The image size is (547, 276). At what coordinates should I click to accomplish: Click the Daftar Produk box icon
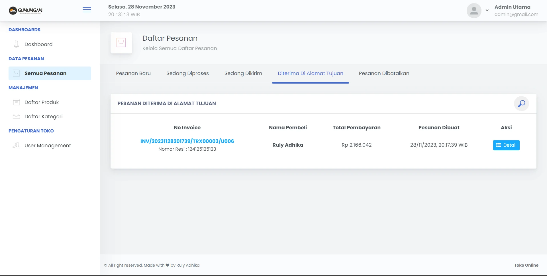click(17, 102)
